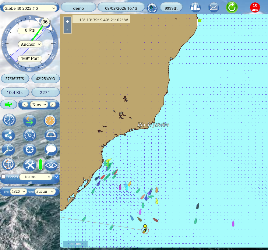Viewport: 268px width, 250px height.
Task: Toggle the eye visibility icon
Action: 51,165
